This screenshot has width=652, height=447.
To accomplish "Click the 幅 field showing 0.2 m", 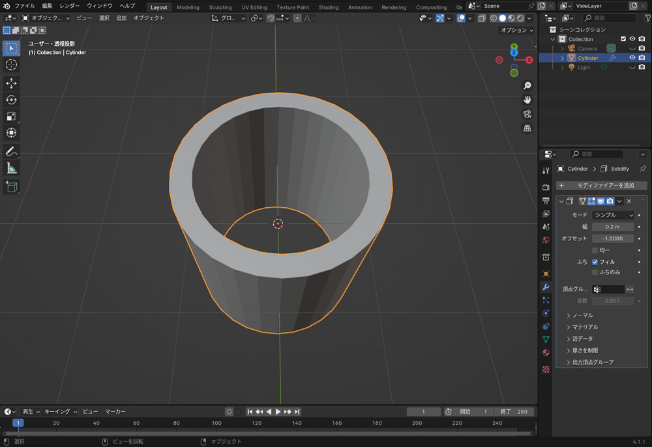I will click(x=613, y=227).
